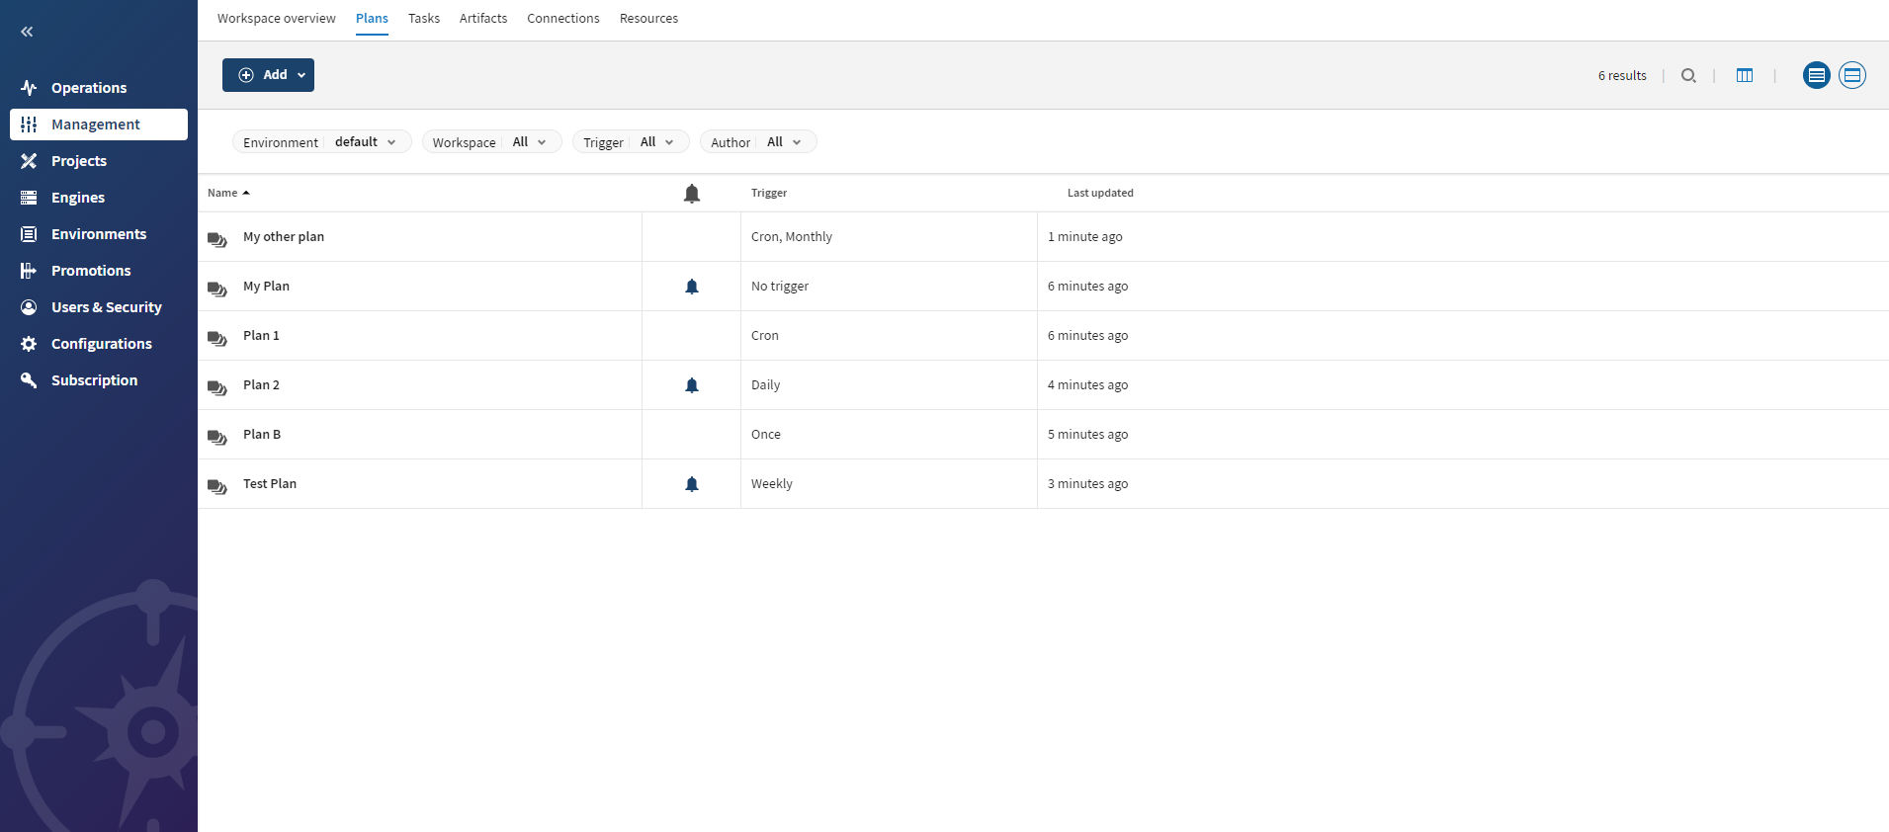Open Users & Security in the sidebar
Image resolution: width=1889 pixels, height=832 pixels.
[99, 307]
